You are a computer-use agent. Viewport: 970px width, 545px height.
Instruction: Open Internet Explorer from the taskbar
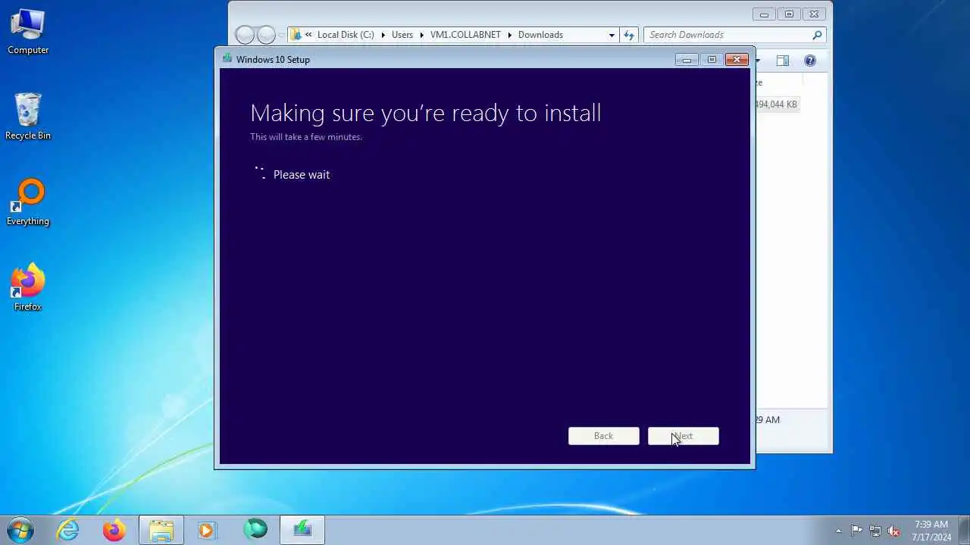point(68,530)
